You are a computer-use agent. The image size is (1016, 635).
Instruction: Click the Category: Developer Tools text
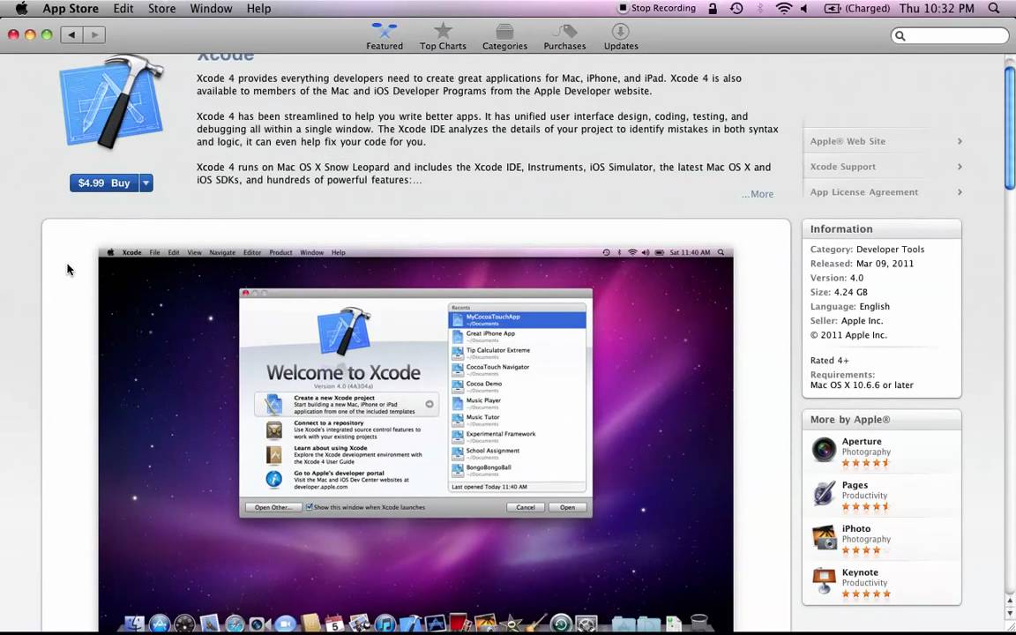pos(867,250)
